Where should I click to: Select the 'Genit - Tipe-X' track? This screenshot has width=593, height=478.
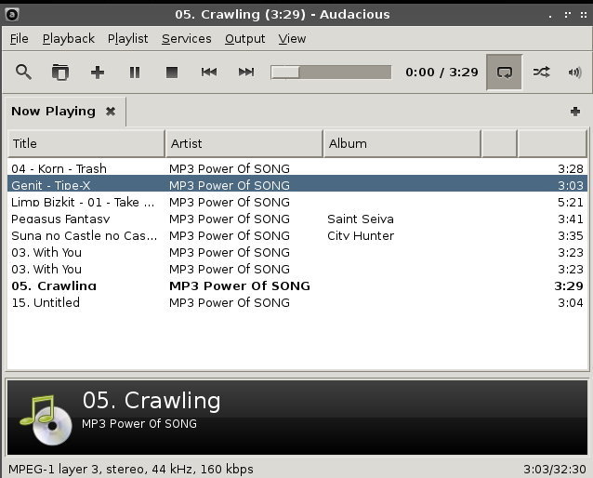297,185
